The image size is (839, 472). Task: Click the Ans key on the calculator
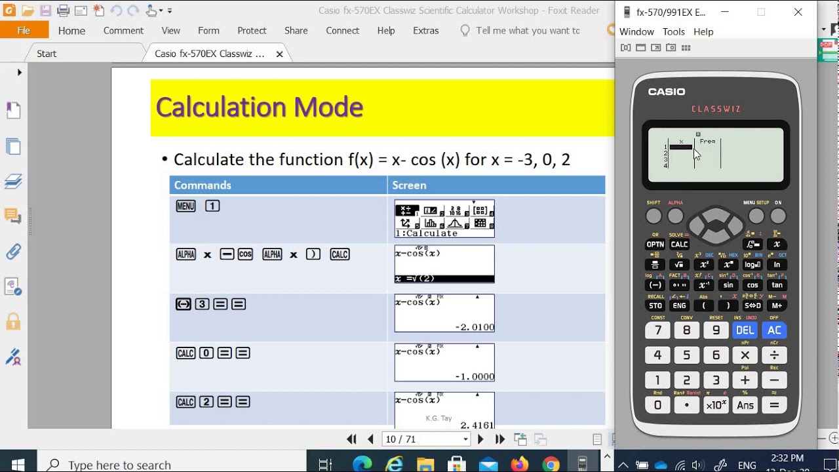point(745,405)
